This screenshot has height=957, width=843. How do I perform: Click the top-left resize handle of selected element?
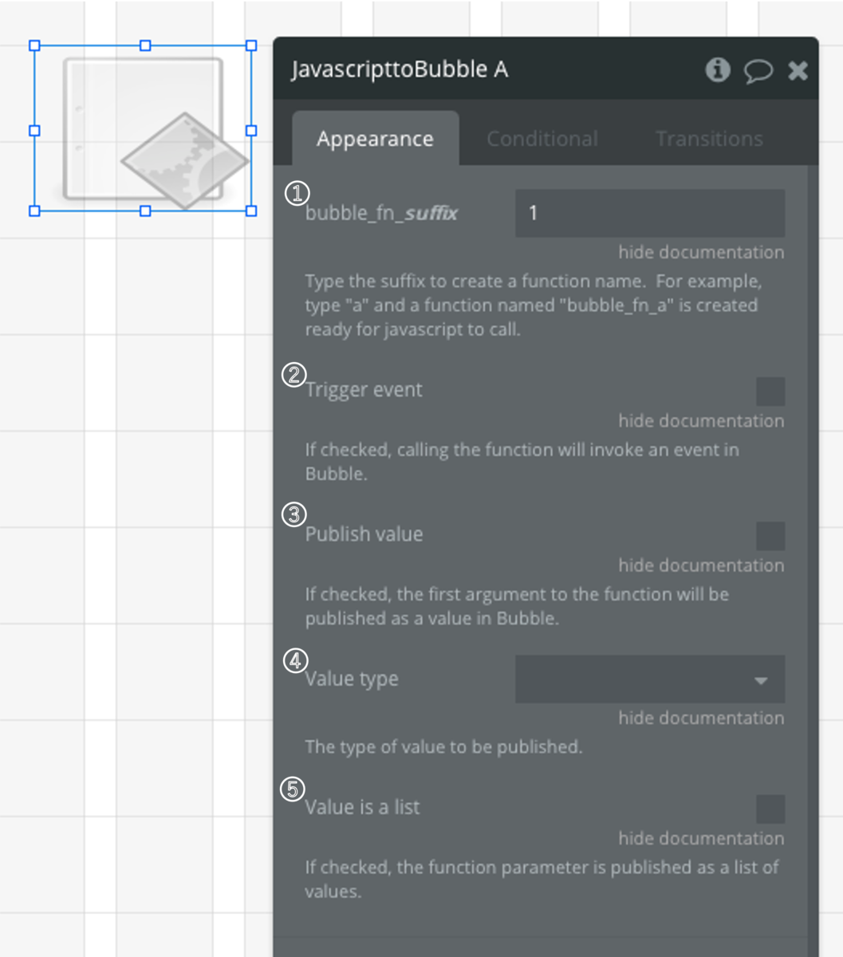pyautogui.click(x=34, y=45)
